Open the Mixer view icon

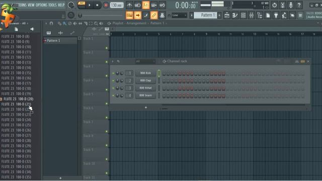pyautogui.click(x=252, y=15)
